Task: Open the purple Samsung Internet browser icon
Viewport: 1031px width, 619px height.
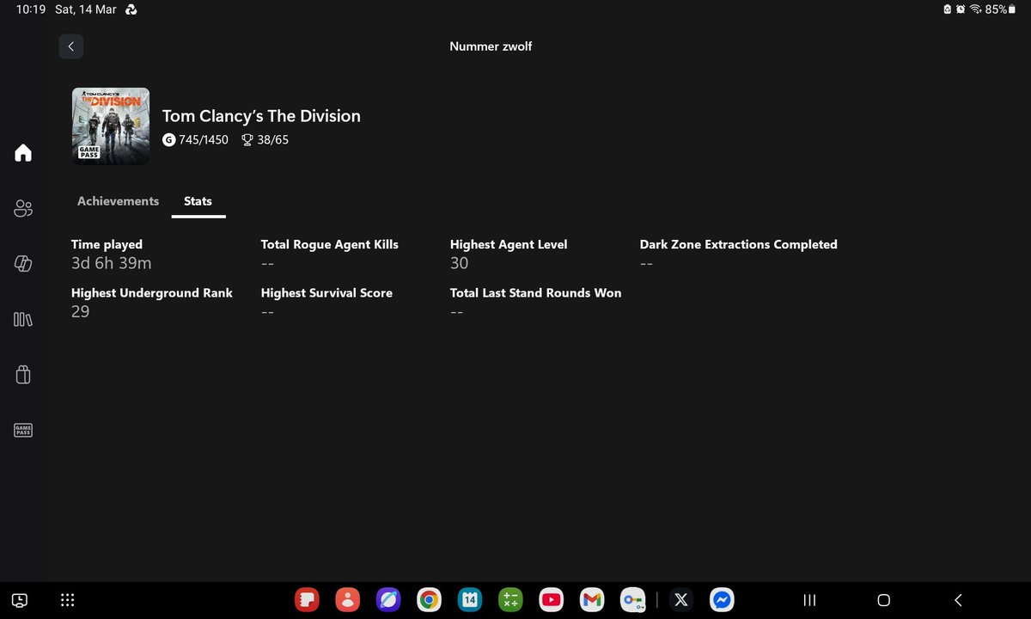Action: tap(388, 600)
